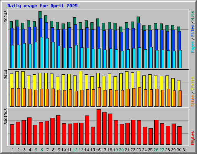This screenshot has height=154, width=197.
Task: Click day label 8 on the x-axis
Action: [53, 150]
